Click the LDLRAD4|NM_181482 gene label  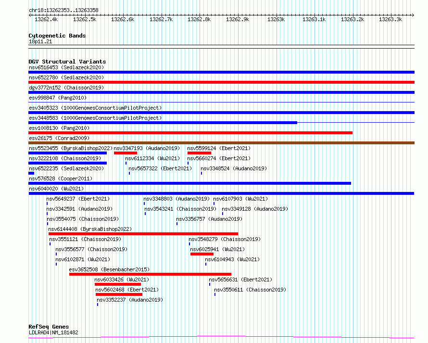tap(53, 332)
